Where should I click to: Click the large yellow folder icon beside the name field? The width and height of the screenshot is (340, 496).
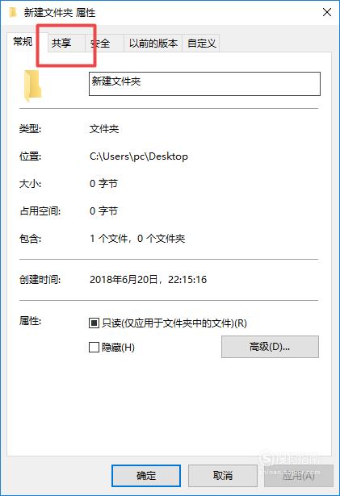[x=33, y=85]
